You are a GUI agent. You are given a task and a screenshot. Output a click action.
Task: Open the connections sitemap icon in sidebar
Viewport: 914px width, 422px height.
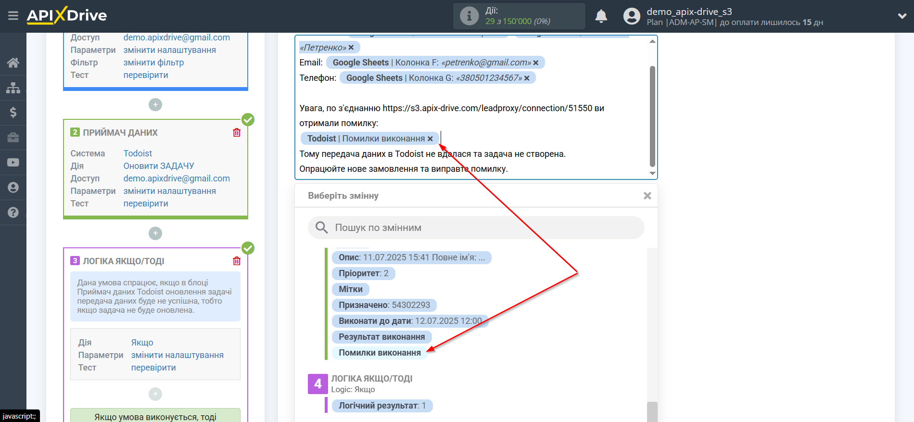pos(13,88)
